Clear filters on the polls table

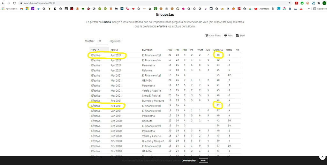[x=213, y=35]
